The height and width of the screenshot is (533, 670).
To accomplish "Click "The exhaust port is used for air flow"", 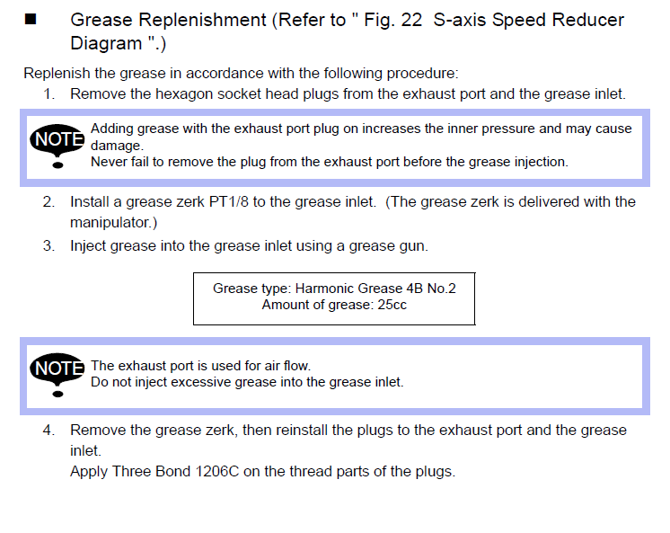I will tap(200, 366).
